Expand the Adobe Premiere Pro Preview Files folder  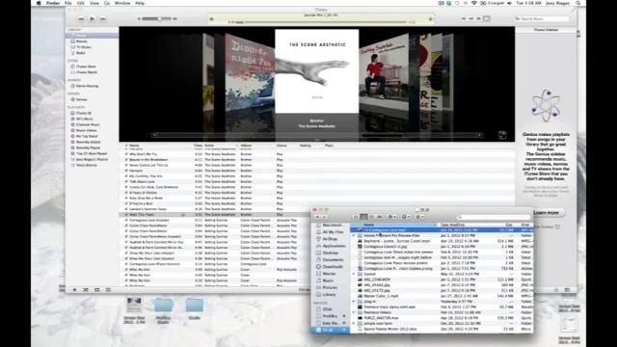354,235
